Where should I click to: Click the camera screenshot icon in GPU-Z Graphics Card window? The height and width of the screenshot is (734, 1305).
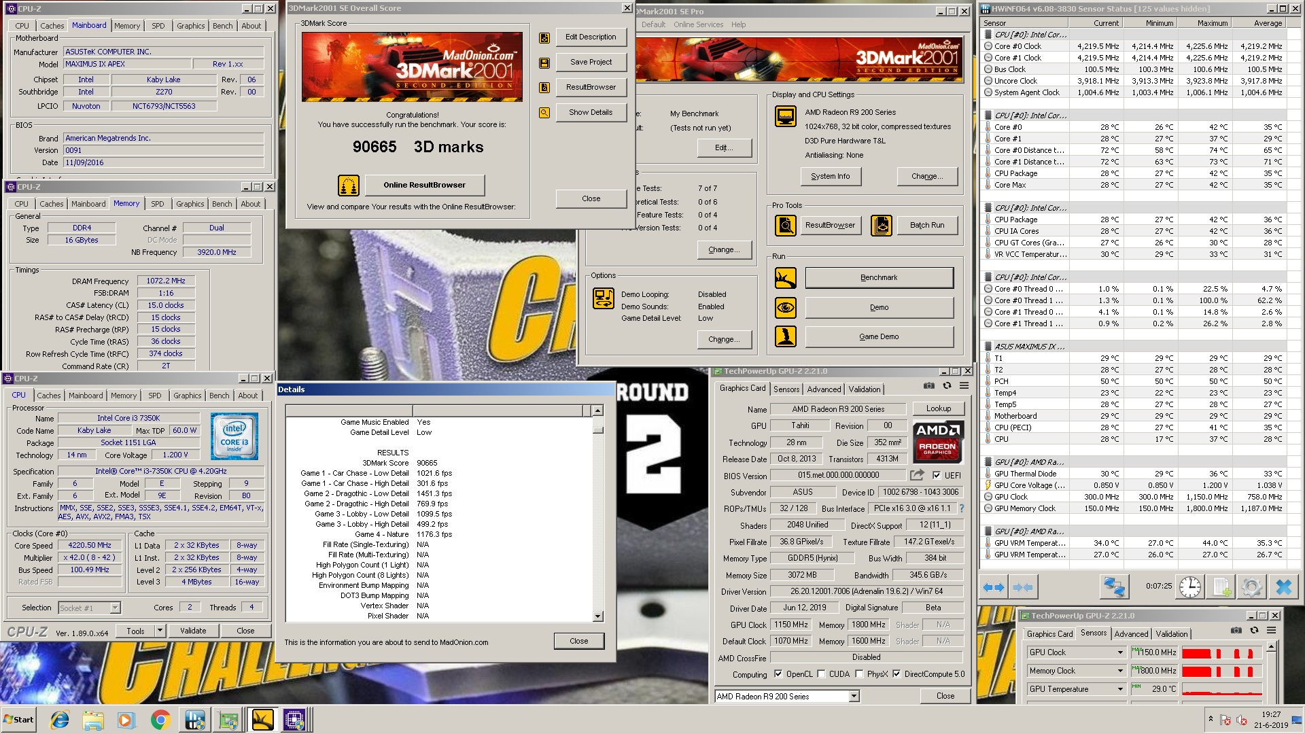point(929,386)
